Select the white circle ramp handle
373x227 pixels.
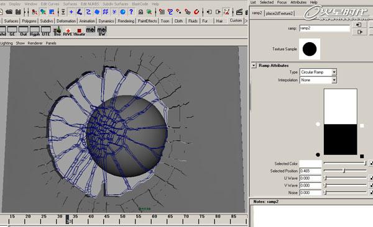[x=318, y=124]
